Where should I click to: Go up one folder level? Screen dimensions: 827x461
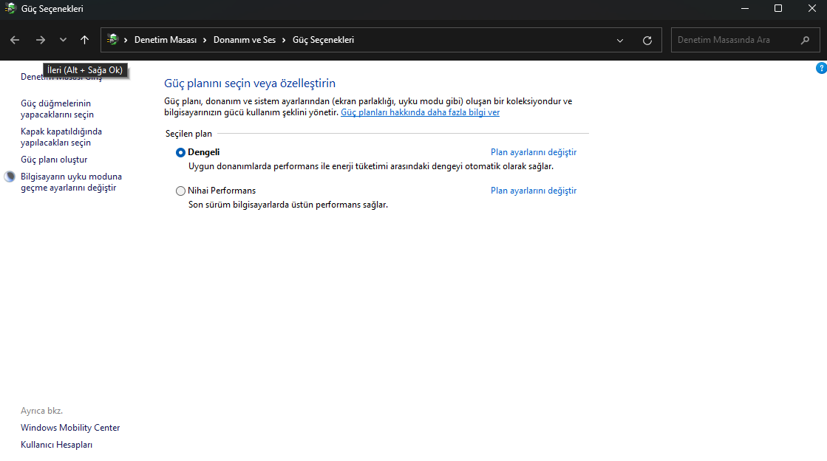click(84, 40)
